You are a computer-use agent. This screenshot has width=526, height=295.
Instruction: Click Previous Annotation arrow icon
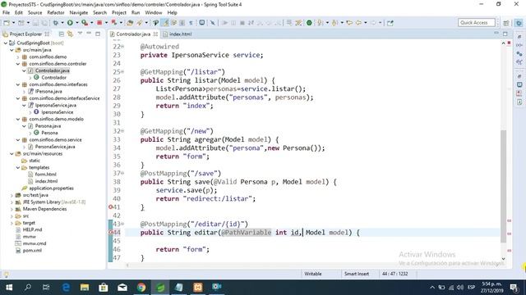[335, 23]
